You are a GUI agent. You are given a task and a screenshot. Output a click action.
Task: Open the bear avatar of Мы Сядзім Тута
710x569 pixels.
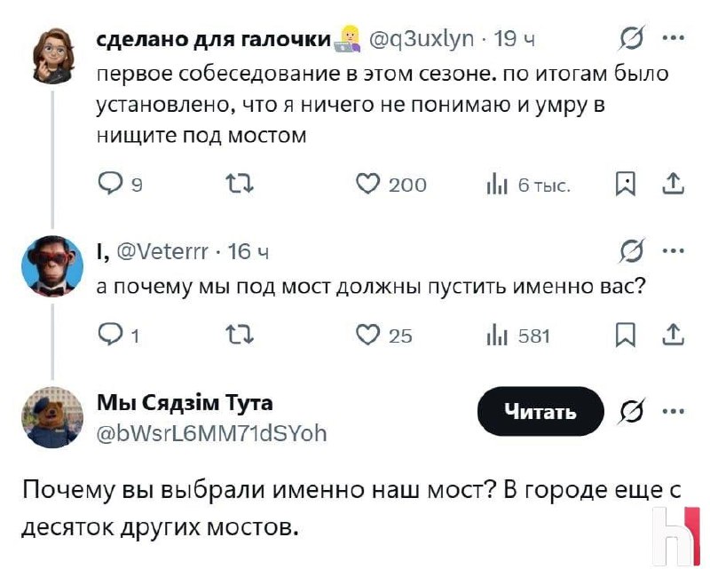click(53, 417)
